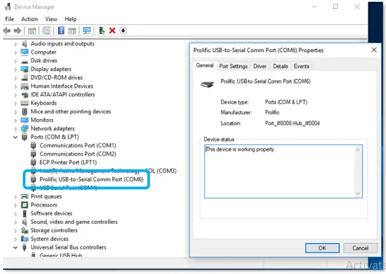The image size is (386, 274).
Task: Expand Sound, video and game controllers
Action: click(x=16, y=222)
